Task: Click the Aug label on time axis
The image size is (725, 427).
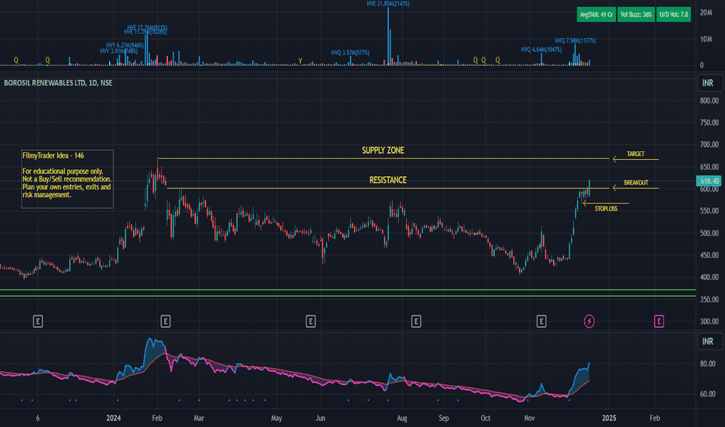Action: pos(402,418)
